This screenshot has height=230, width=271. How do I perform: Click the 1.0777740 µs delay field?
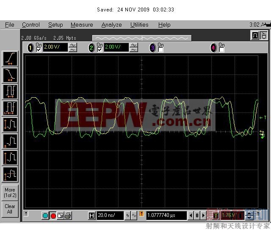(166, 216)
